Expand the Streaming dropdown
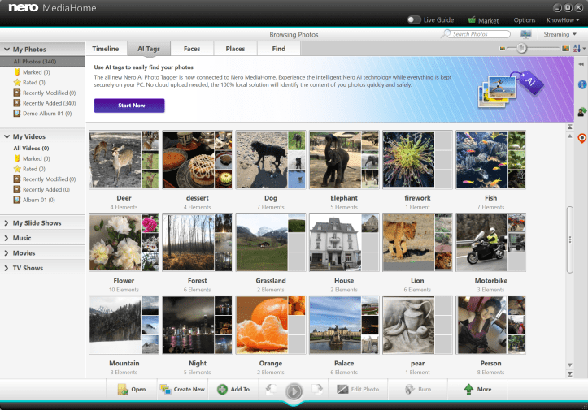 [x=560, y=34]
